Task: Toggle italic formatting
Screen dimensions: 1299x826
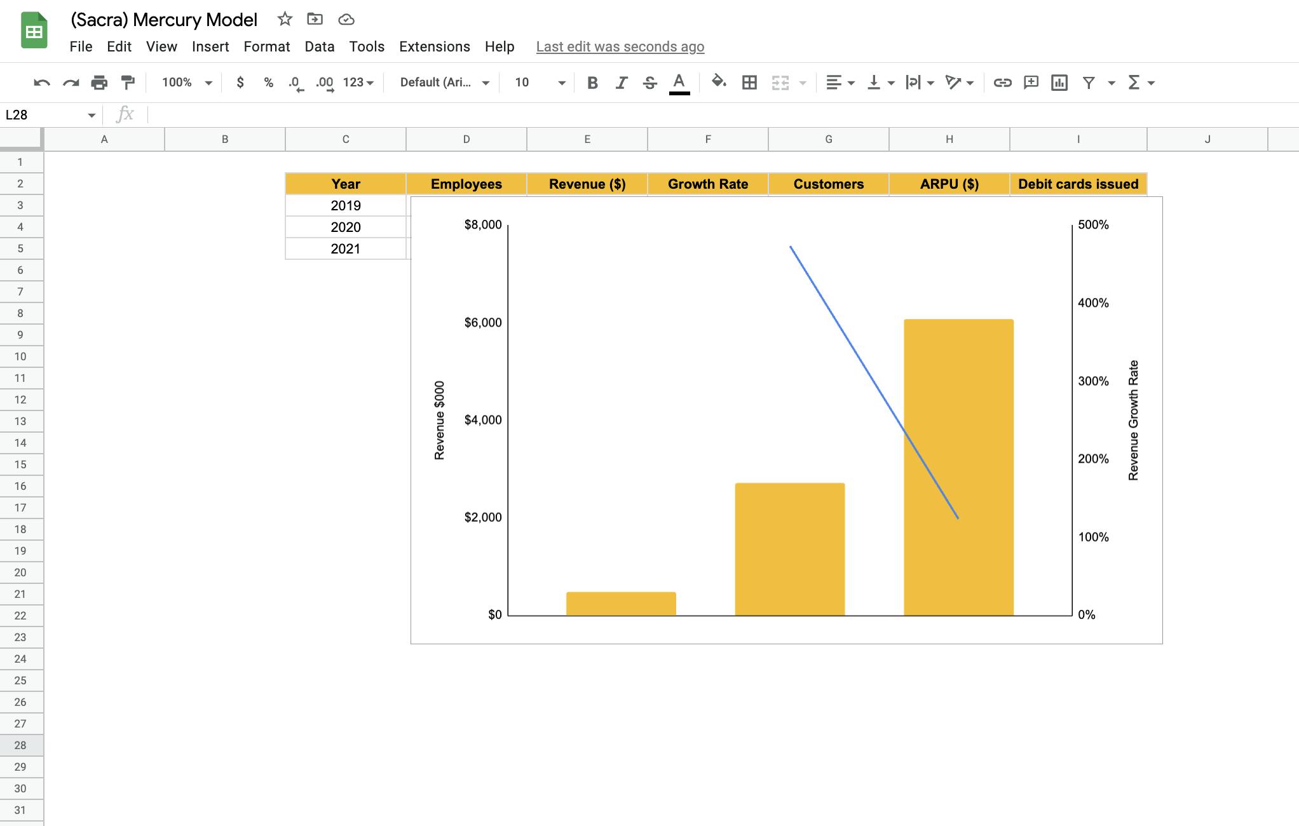Action: (x=622, y=83)
